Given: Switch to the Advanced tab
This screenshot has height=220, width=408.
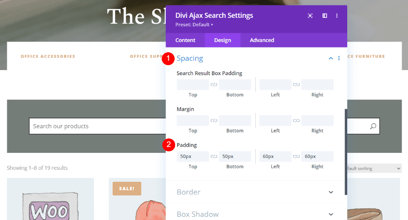Looking at the screenshot, I should coord(262,40).
